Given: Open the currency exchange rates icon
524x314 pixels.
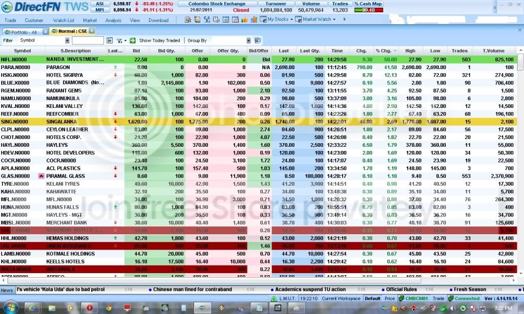Looking at the screenshot, I should [207, 19].
